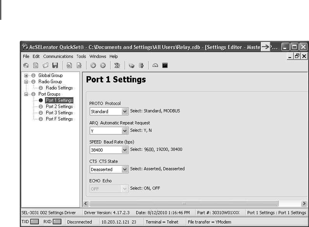This screenshot has width=309, height=227.
Task: Open the CTS State dropdown
Action: [x=125, y=169]
